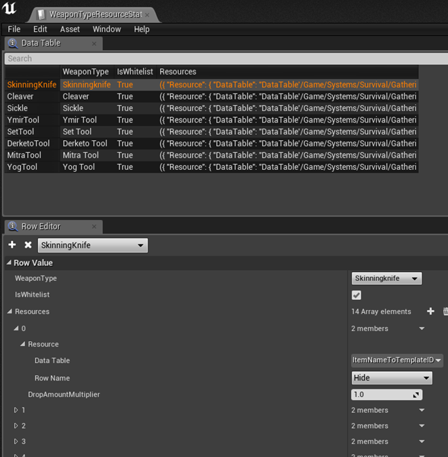Click the Data Table search field

[224, 59]
